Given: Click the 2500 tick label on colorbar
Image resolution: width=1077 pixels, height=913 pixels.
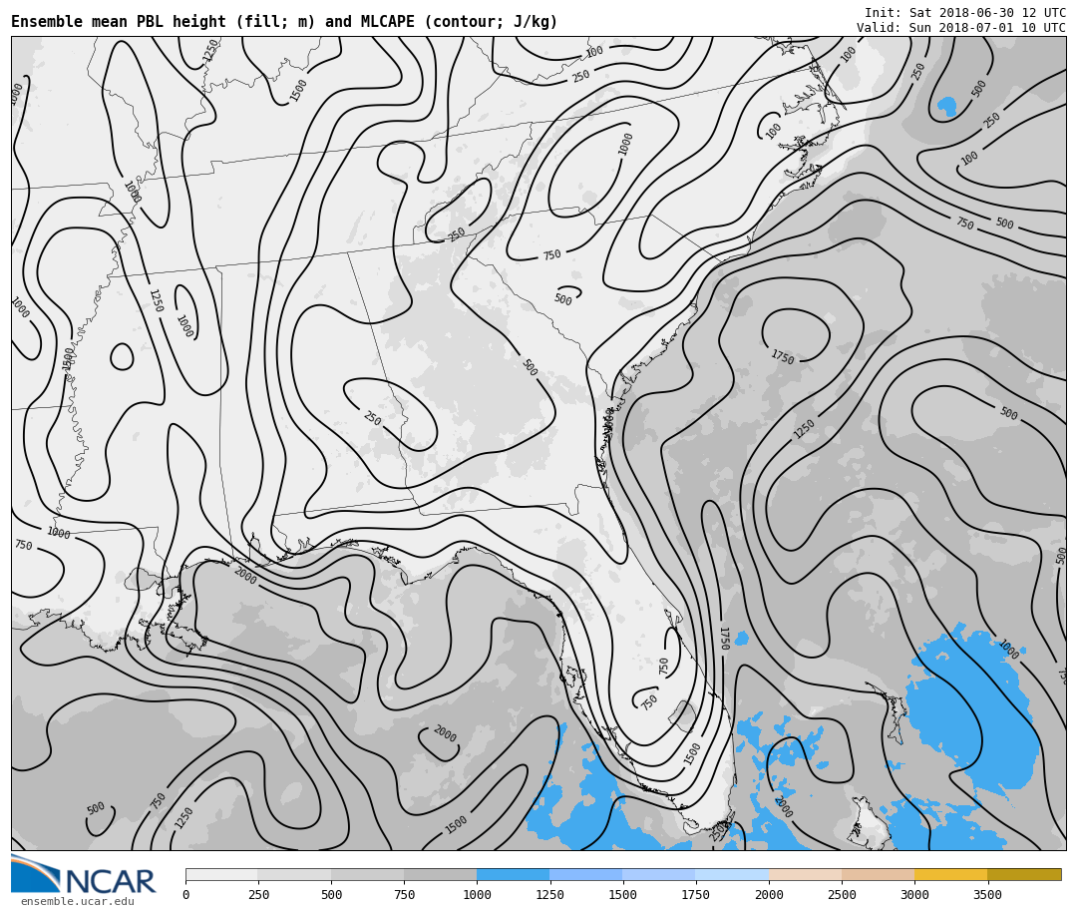Looking at the screenshot, I should click(x=842, y=895).
